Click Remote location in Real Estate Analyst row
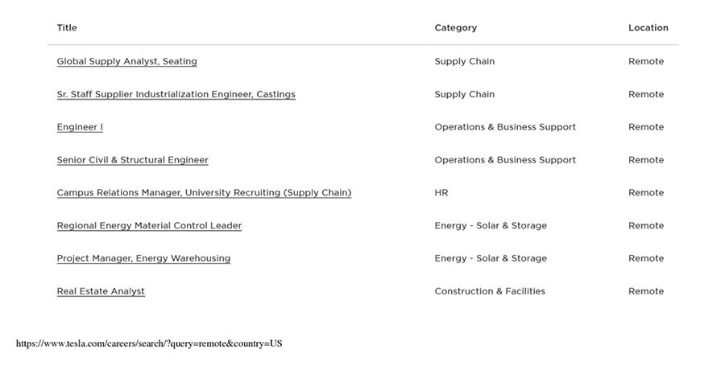The height and width of the screenshot is (366, 725). (x=646, y=291)
